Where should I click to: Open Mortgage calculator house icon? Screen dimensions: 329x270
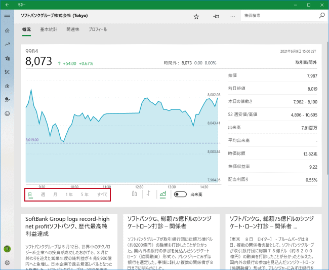click(7, 86)
